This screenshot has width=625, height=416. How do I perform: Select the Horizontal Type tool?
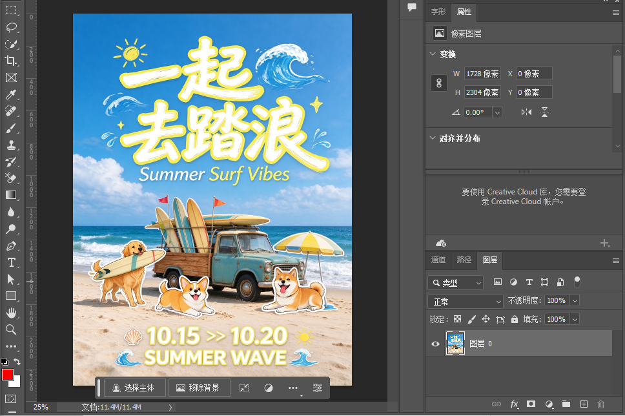click(11, 262)
